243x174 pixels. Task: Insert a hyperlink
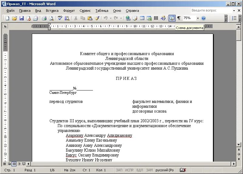pyautogui.click(x=128, y=18)
